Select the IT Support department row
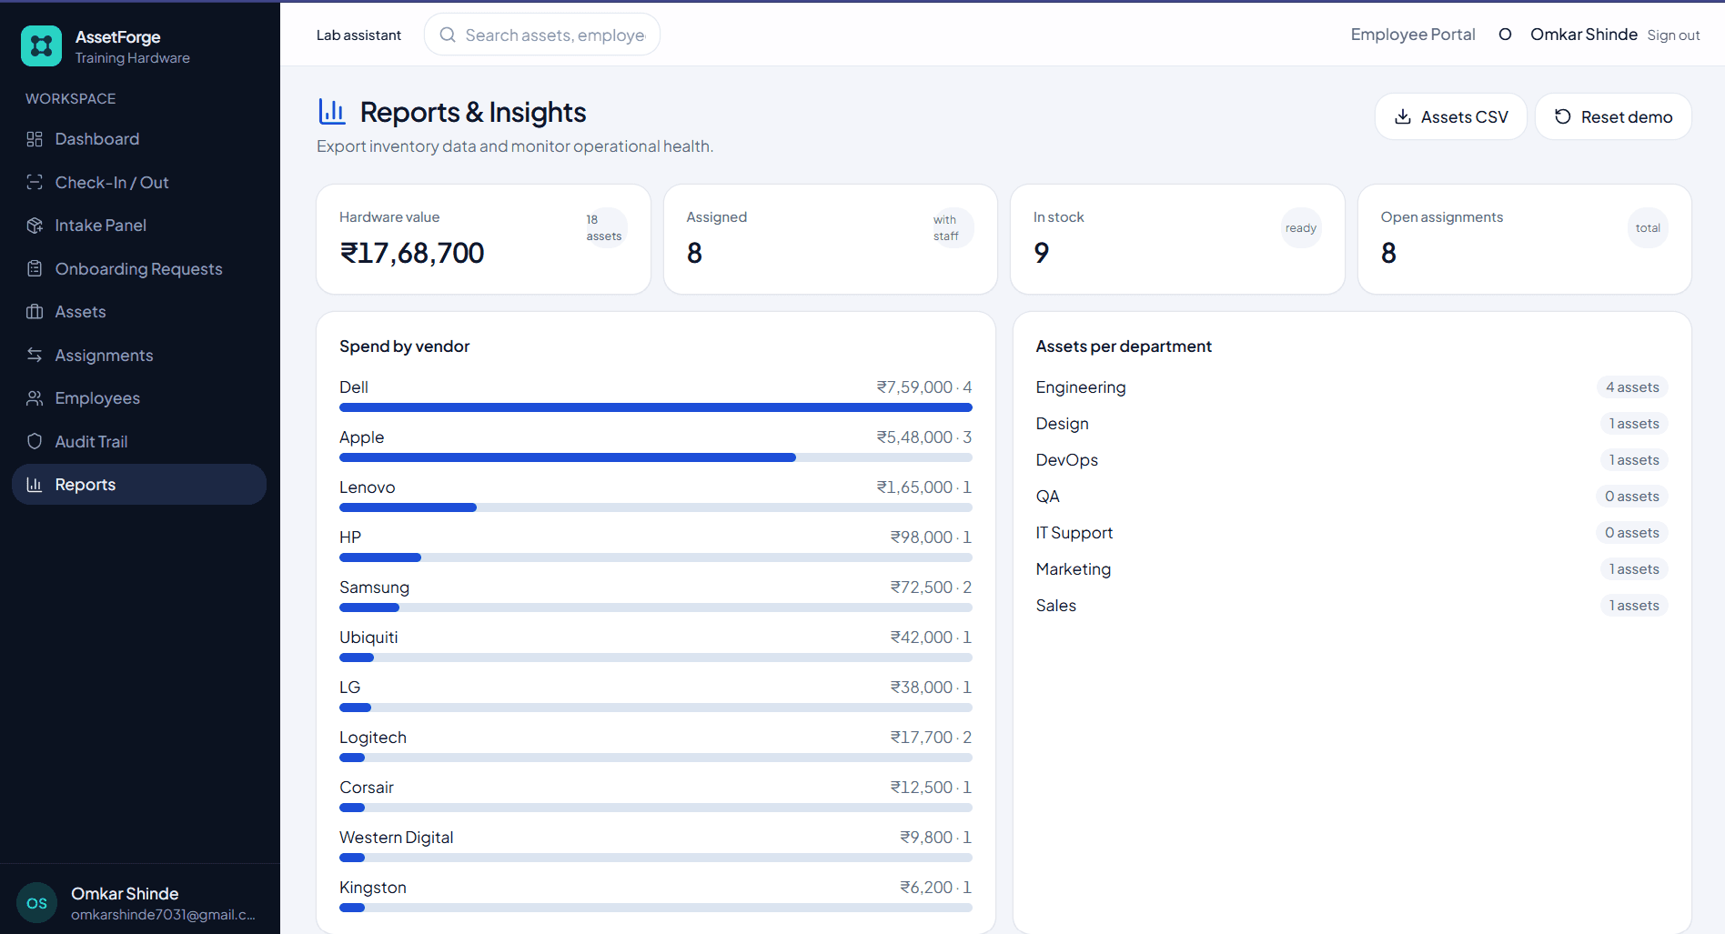This screenshot has height=934, width=1725. pos(1351,533)
